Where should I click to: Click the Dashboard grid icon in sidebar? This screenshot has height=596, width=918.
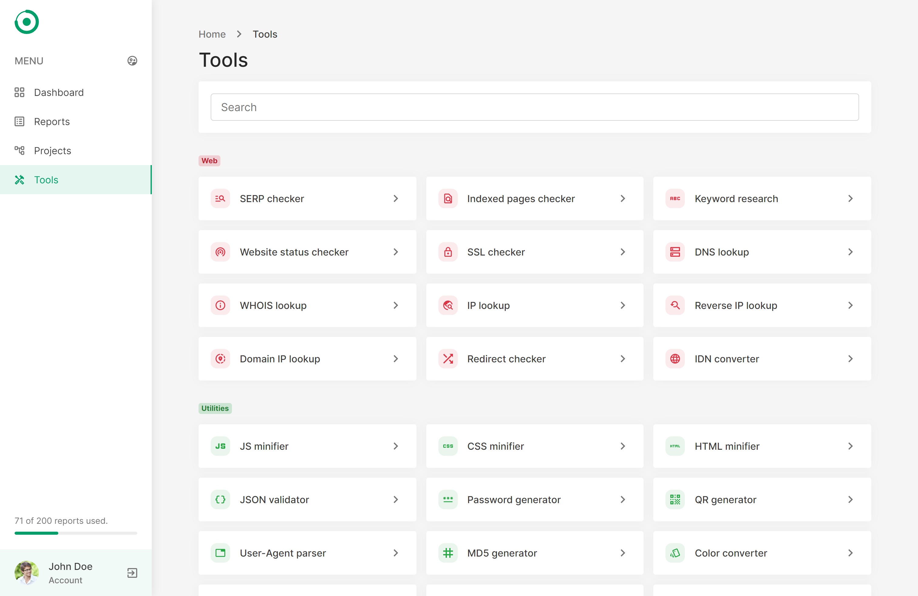[x=20, y=92]
